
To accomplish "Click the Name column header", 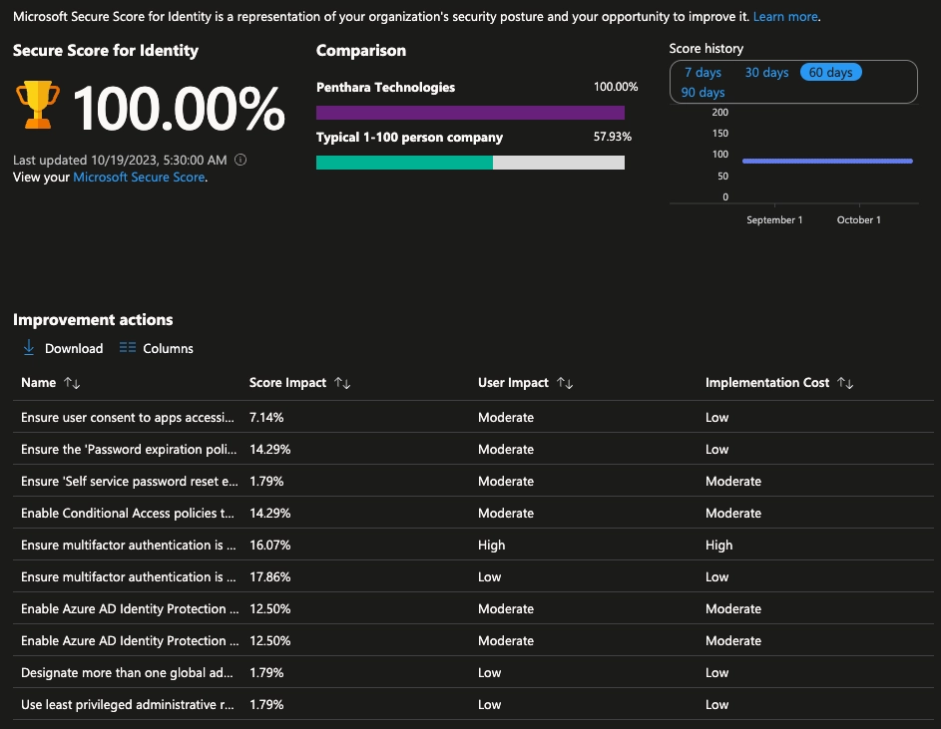I will coord(38,383).
